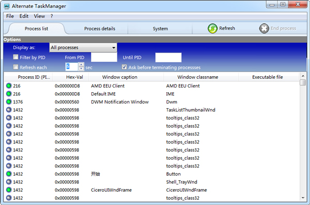The width and height of the screenshot is (310, 205).
Task: Click green status icon of CiceroUIWndFrame row
Action: click(9, 190)
